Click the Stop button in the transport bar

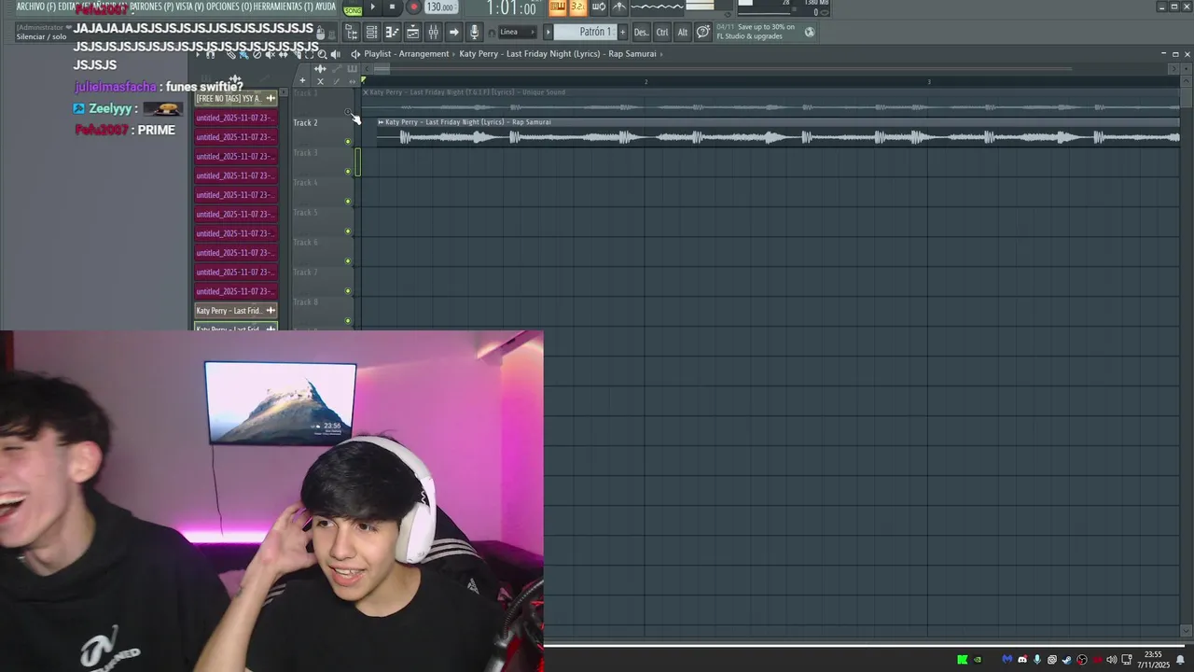point(392,7)
